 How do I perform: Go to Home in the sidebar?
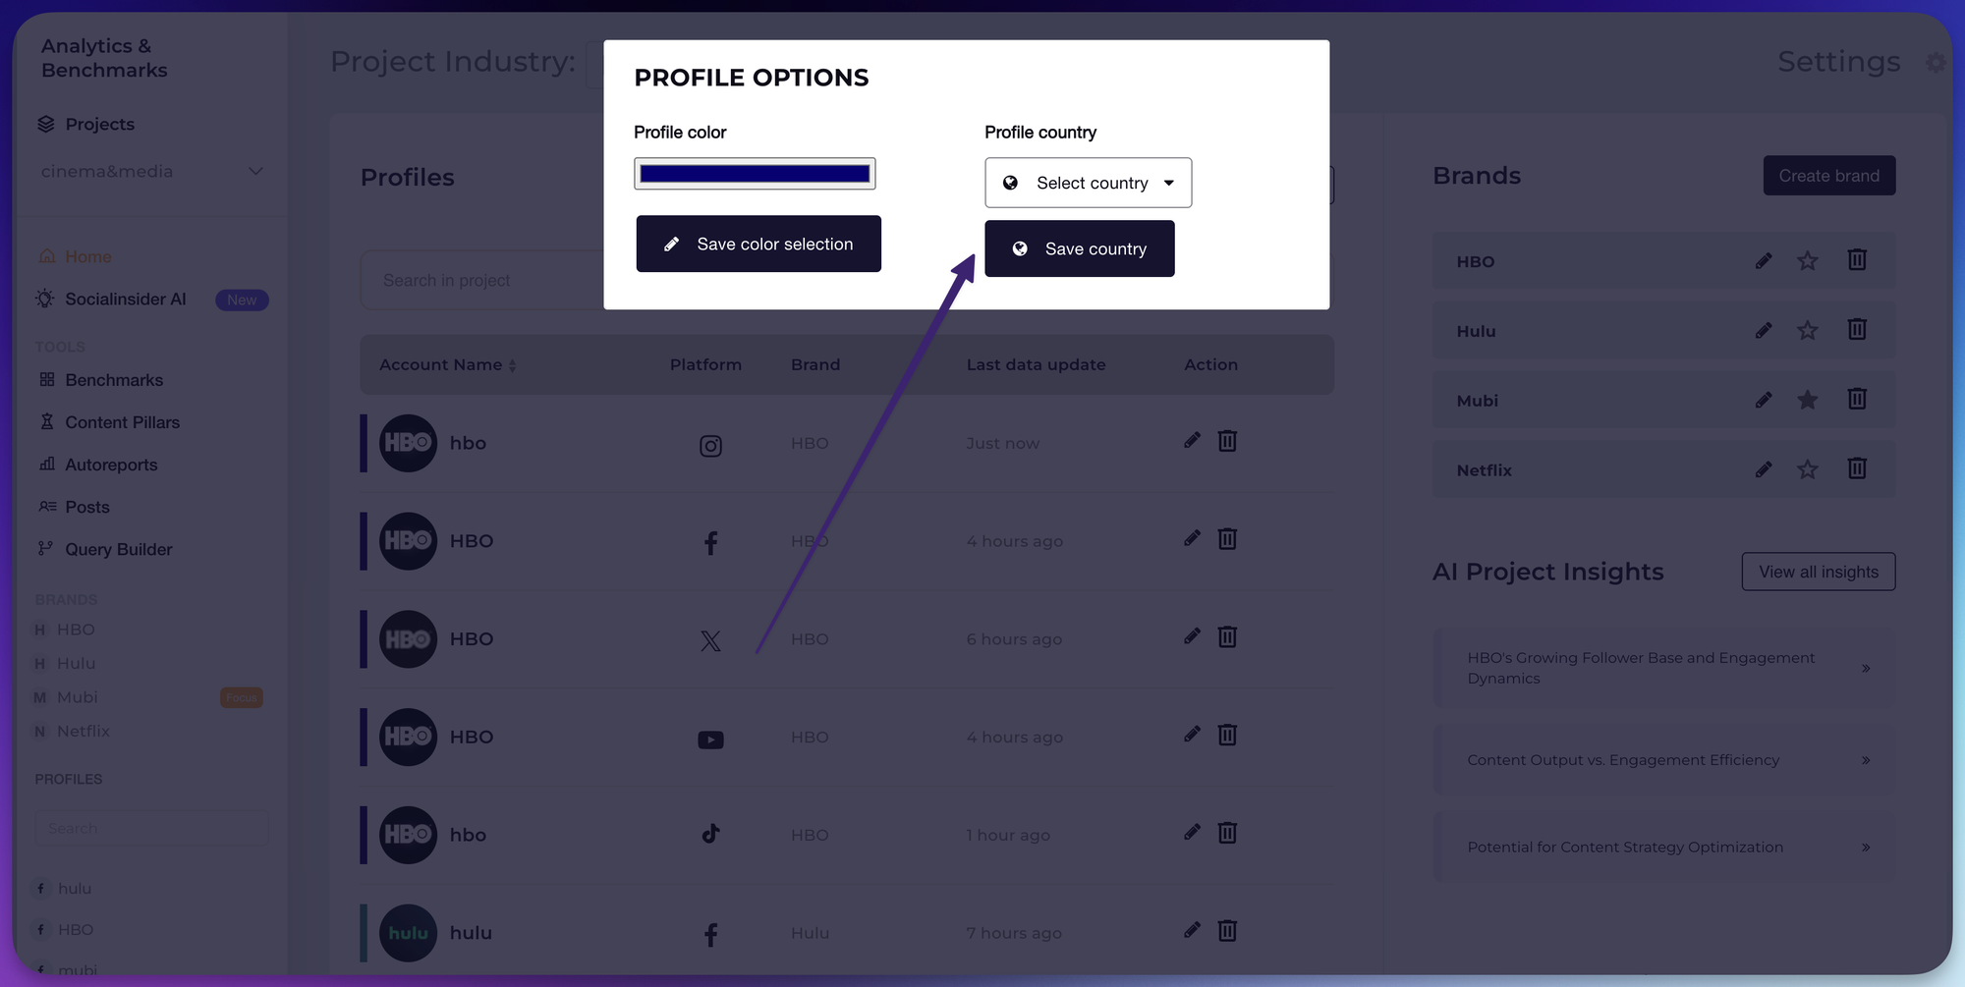(87, 256)
